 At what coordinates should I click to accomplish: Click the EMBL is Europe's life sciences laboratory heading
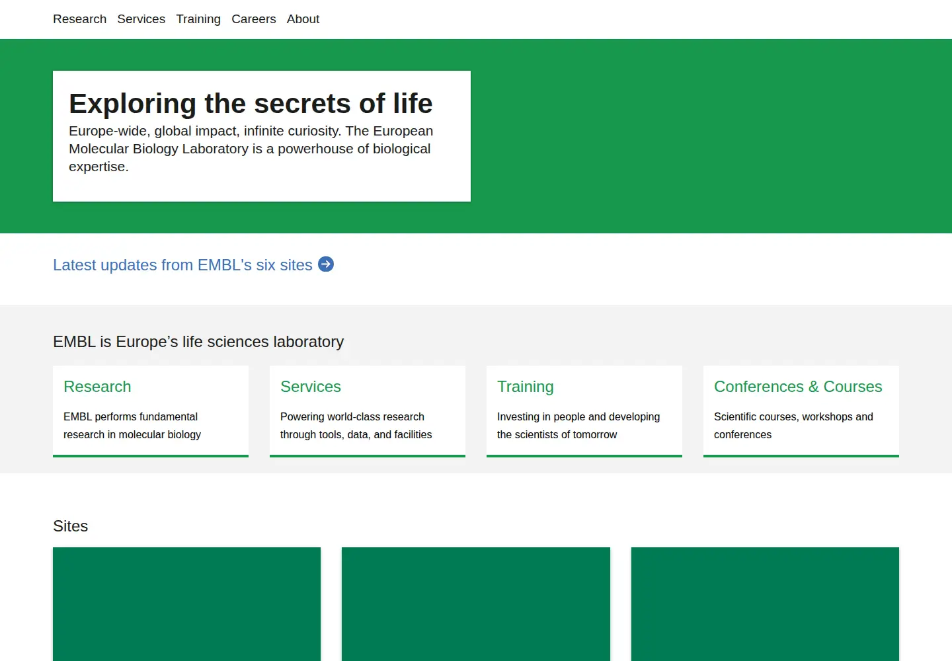[198, 342]
